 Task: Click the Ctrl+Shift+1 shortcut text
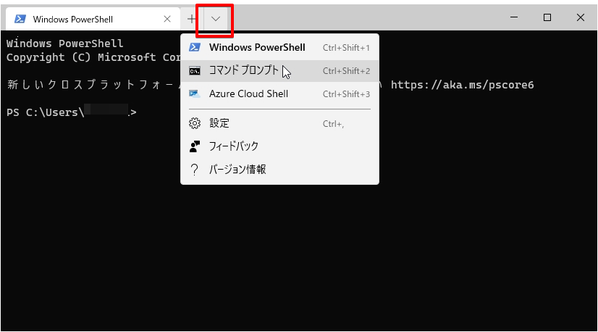coord(346,48)
